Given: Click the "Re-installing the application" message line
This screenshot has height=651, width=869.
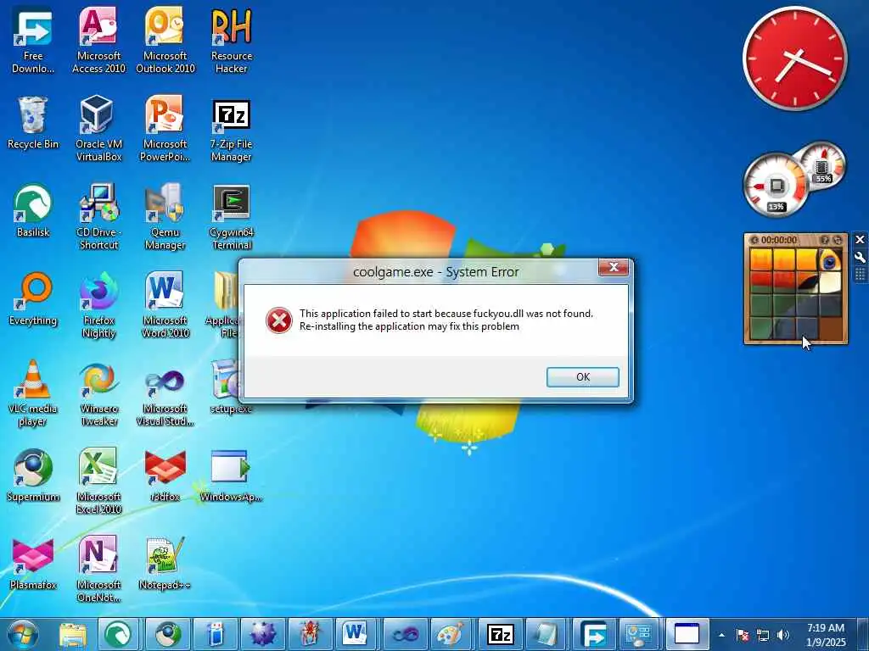Looking at the screenshot, I should point(409,326).
